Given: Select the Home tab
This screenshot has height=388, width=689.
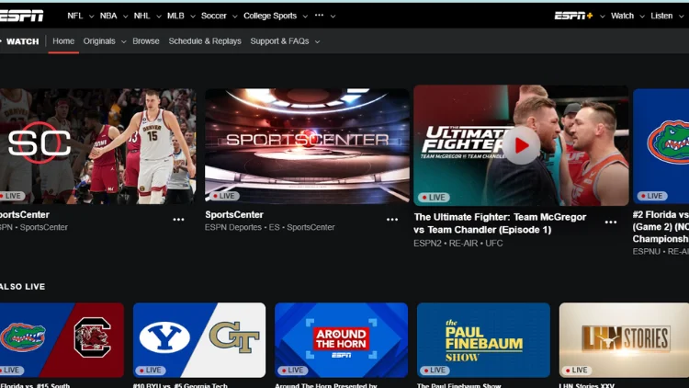Looking at the screenshot, I should pos(63,41).
